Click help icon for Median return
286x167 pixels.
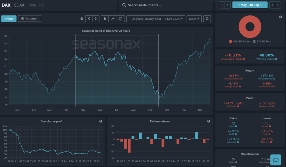[274, 87]
